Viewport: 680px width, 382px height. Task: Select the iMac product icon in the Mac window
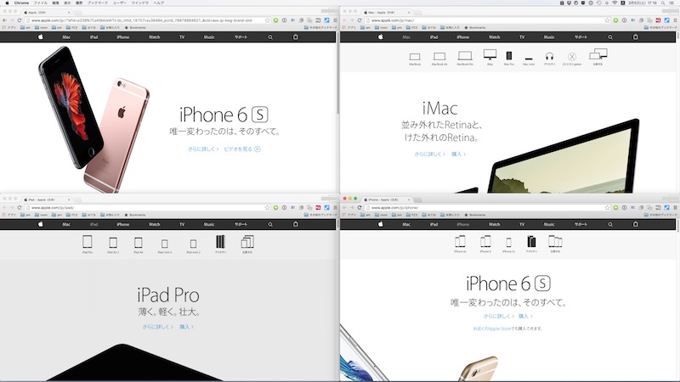[x=490, y=57]
